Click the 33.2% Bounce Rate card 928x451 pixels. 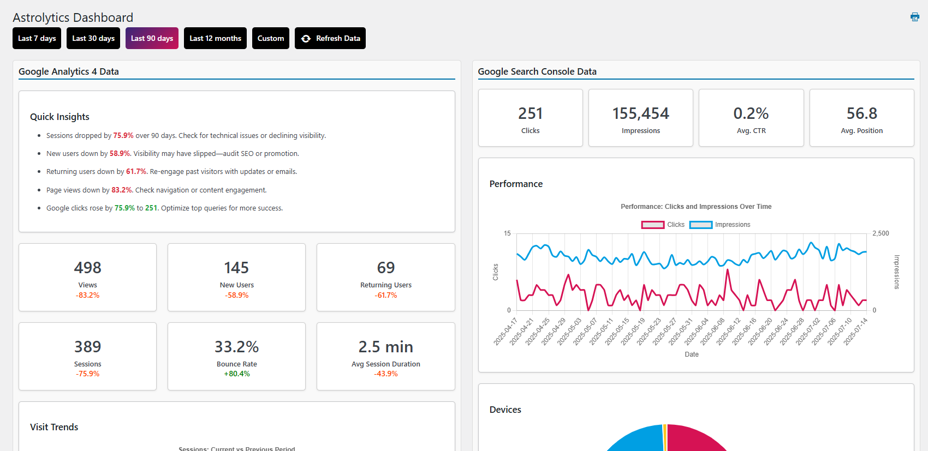tap(236, 356)
